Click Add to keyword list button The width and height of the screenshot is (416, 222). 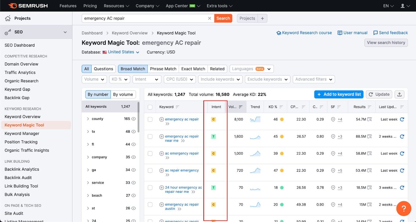[x=339, y=94]
